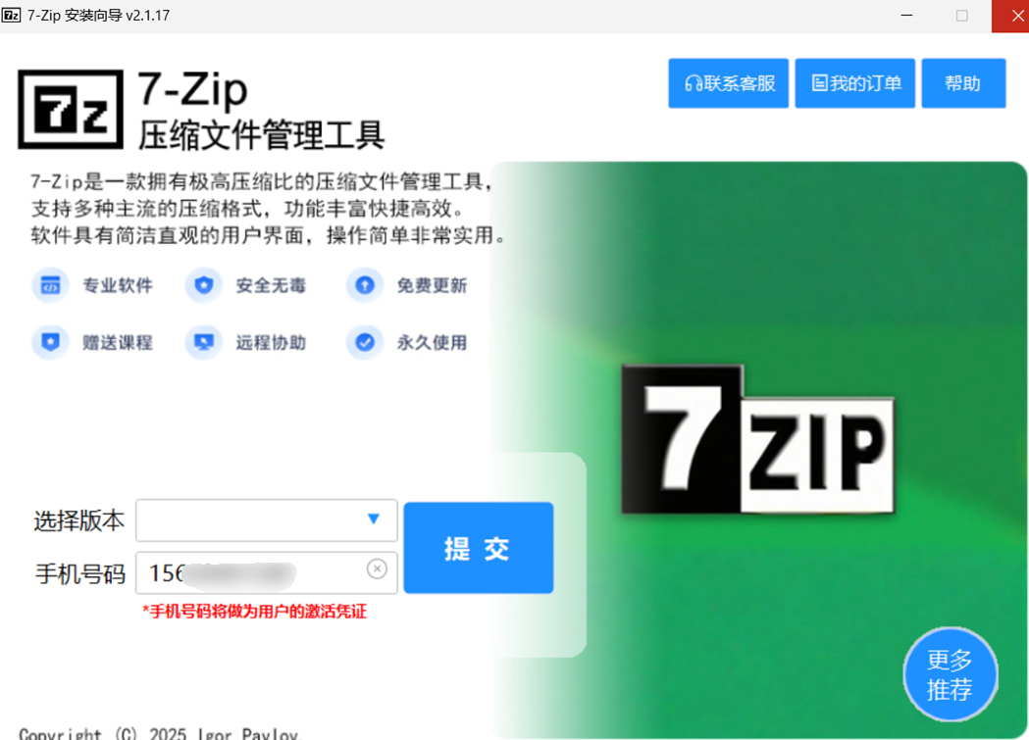Click the 7-Zip 安装向导 v2.1.17 title text
The image size is (1029, 740).
click(98, 15)
